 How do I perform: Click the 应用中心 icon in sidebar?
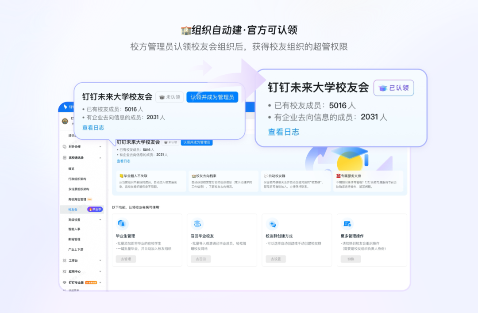[65, 271]
